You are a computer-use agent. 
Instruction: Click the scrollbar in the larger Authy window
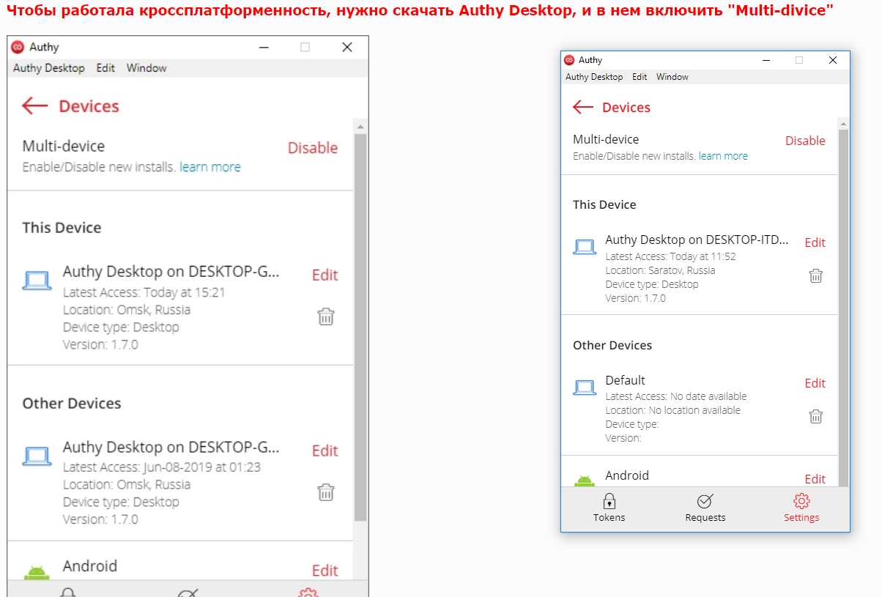(x=360, y=322)
